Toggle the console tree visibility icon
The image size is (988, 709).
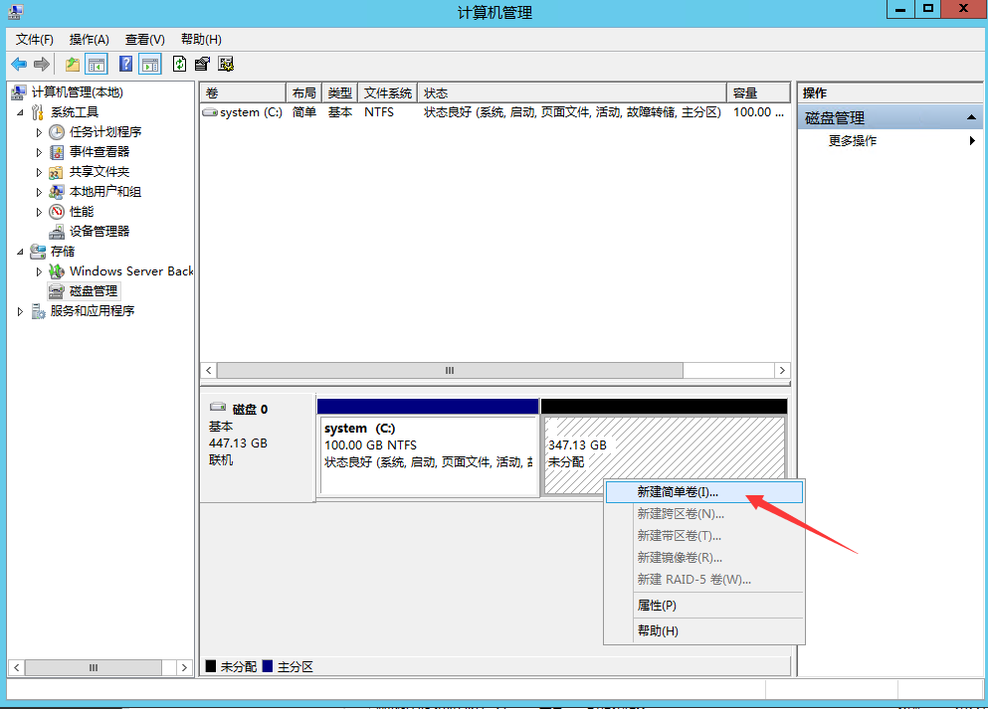tap(96, 64)
